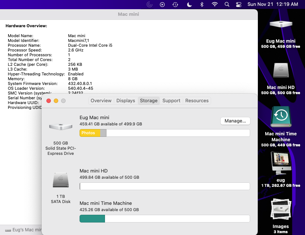
Task: Click Eug's Mac mini path bar item
Action: 23,230
